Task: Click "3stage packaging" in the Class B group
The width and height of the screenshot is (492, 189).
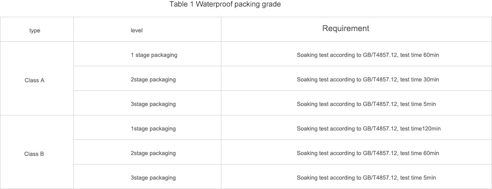Action: 153,178
